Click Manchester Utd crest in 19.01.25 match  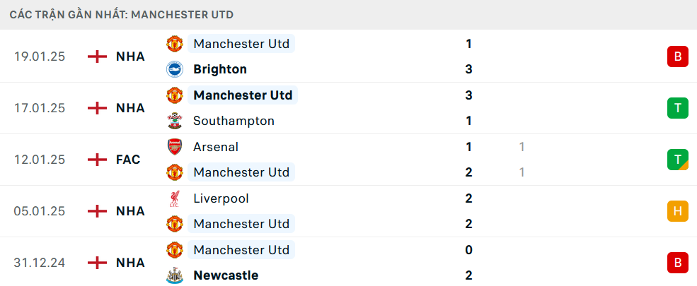[174, 44]
